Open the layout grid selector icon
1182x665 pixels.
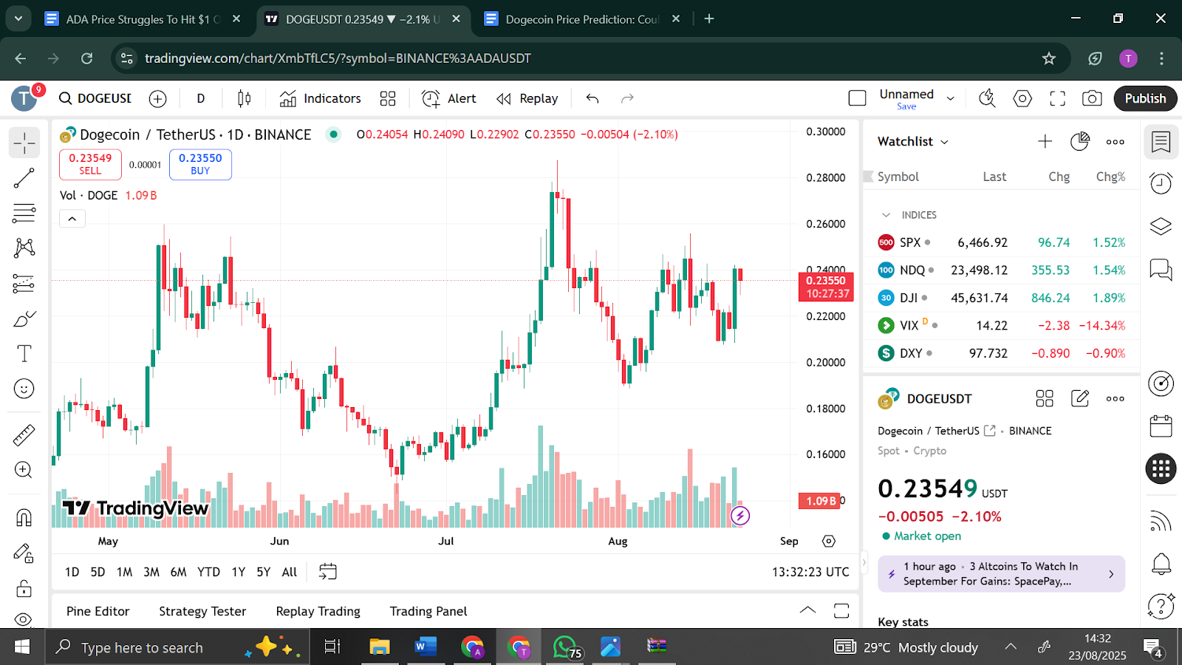coord(388,98)
